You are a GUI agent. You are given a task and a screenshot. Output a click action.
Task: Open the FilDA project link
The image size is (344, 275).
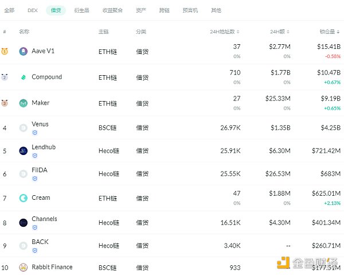40,171
